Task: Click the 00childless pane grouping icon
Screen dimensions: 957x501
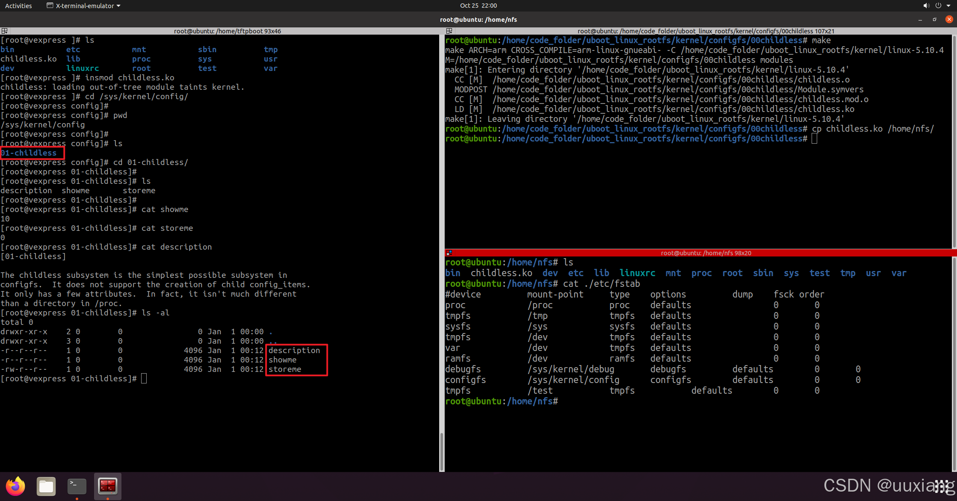Action: coord(449,31)
